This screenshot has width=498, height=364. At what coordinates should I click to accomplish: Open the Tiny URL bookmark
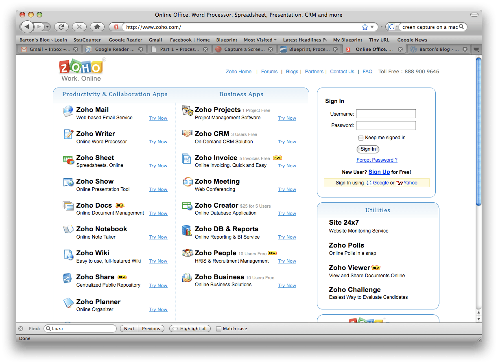(379, 40)
